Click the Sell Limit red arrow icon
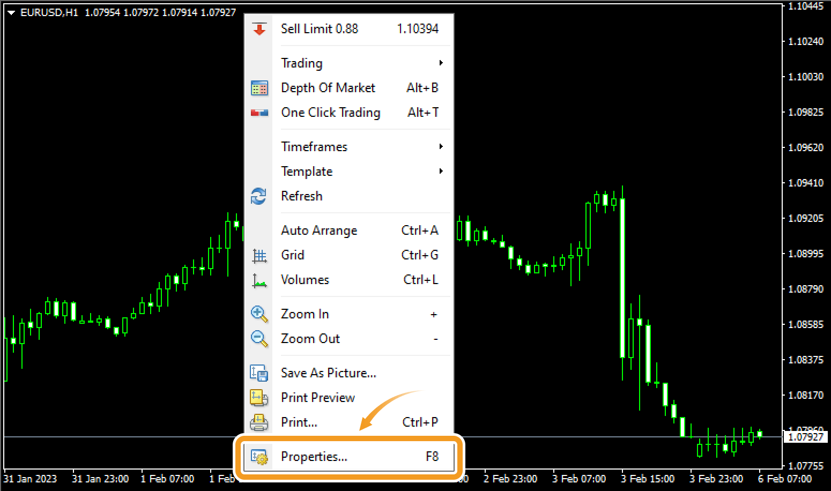The image size is (831, 491). [259, 29]
